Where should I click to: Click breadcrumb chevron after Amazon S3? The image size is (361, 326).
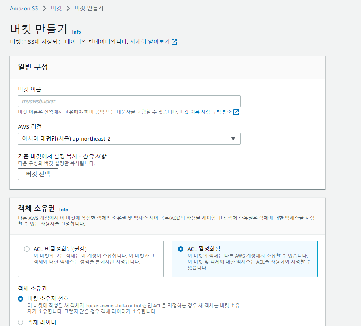click(45, 8)
